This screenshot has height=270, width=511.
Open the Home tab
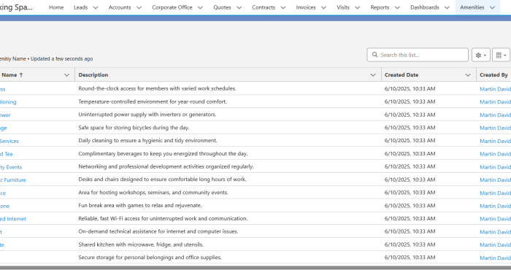click(x=56, y=7)
